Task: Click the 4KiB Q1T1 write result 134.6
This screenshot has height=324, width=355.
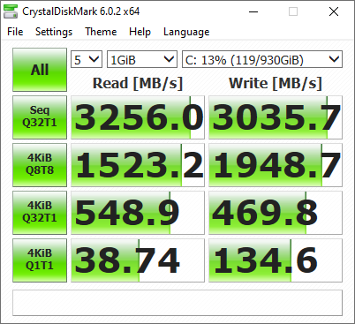Action: tap(276, 260)
